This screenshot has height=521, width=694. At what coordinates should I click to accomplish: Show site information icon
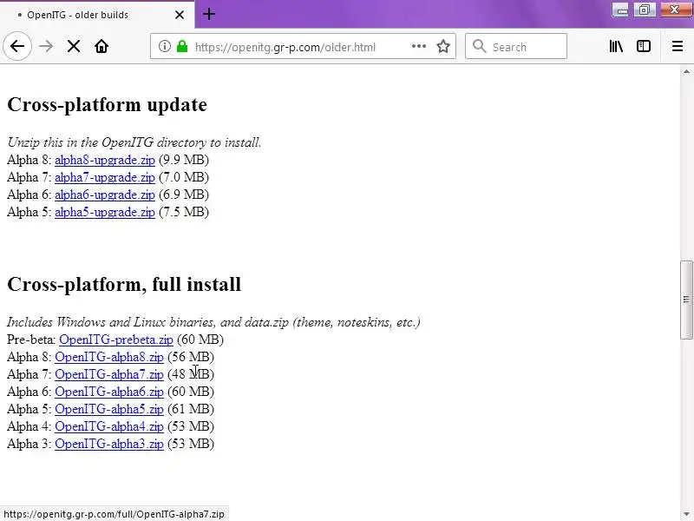(x=164, y=46)
